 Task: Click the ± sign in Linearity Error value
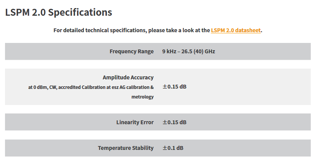(165, 122)
